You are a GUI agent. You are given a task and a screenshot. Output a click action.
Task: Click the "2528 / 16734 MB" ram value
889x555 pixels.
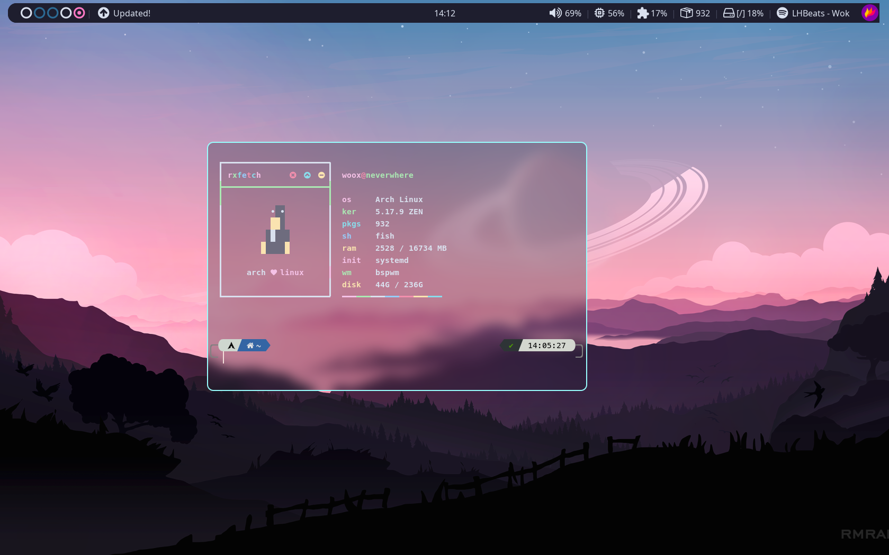click(411, 248)
